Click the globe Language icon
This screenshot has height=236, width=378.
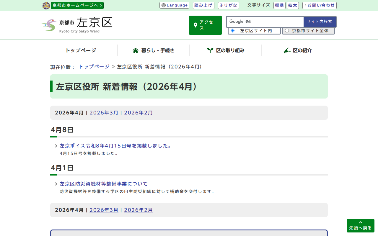click(164, 5)
